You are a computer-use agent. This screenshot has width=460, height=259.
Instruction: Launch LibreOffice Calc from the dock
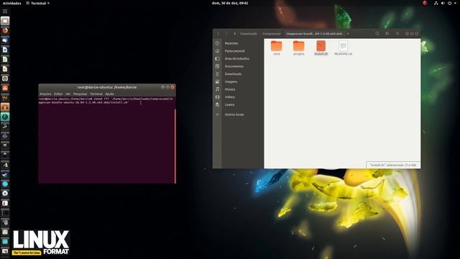(5, 59)
